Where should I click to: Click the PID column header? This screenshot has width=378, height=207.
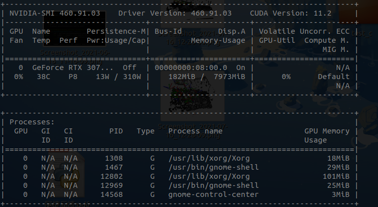116,131
